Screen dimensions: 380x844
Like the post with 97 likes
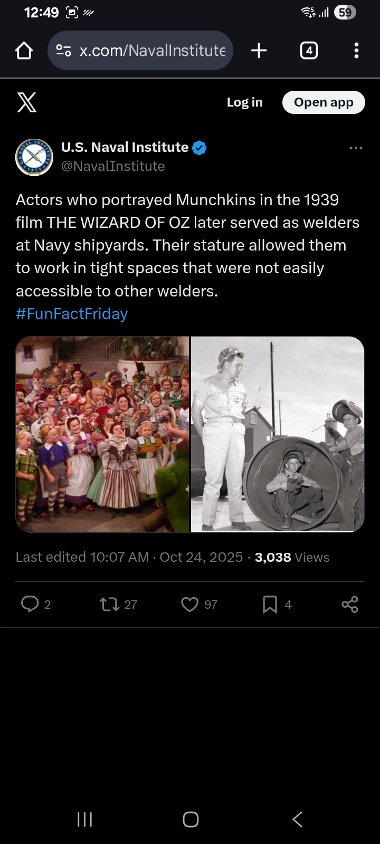pyautogui.click(x=189, y=604)
